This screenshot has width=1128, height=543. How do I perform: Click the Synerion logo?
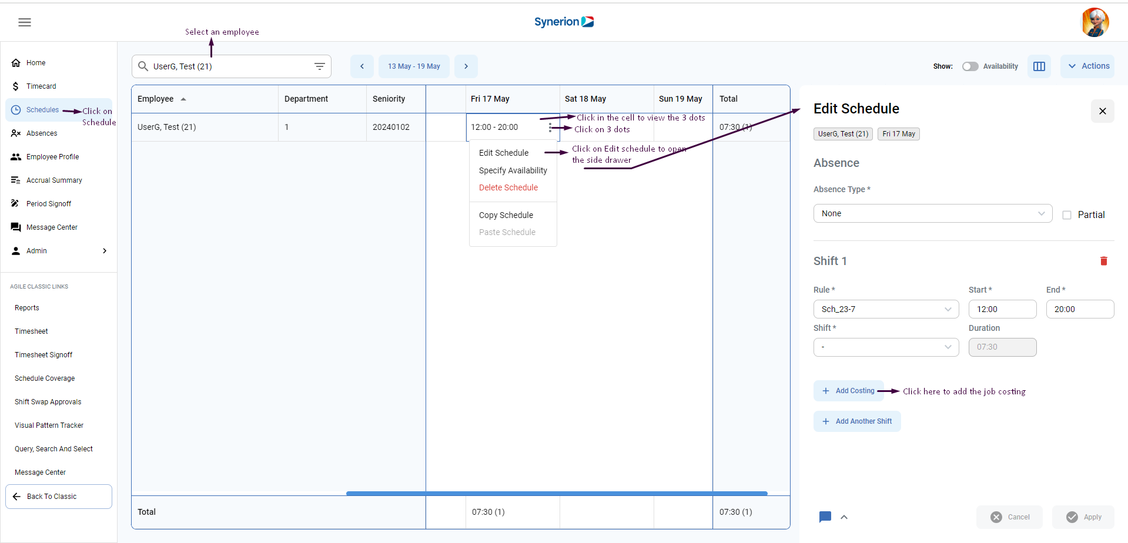[x=564, y=22]
